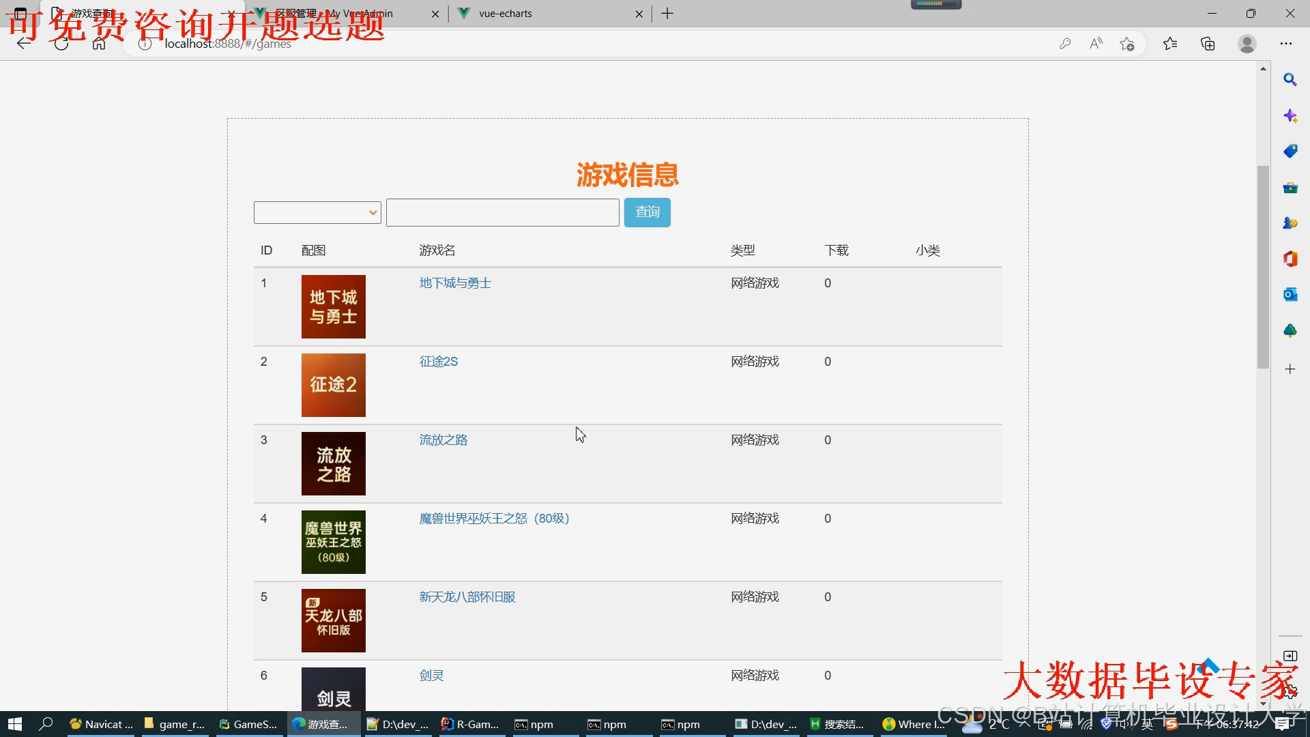The width and height of the screenshot is (1310, 737).
Task: Add this page to favorites
Action: coord(1127,44)
